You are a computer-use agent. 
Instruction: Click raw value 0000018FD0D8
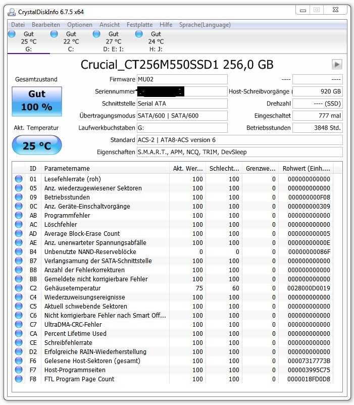(x=309, y=379)
